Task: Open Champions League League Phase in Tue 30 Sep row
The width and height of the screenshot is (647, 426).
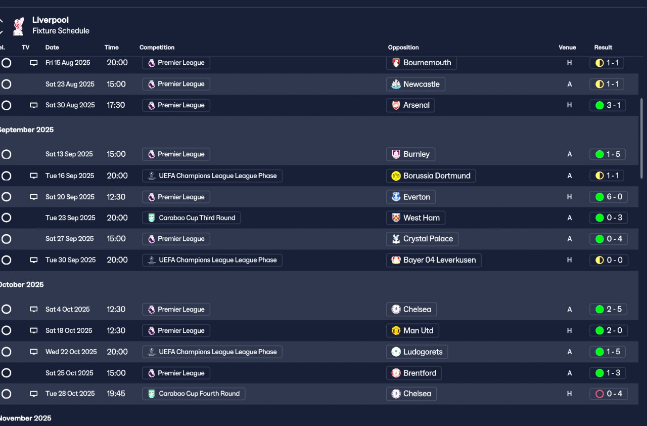Action: [x=212, y=260]
